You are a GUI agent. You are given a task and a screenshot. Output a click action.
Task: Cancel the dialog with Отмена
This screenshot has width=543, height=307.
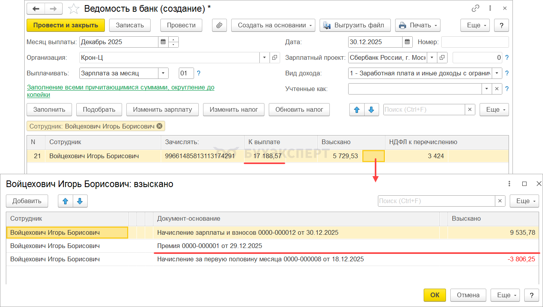pyautogui.click(x=468, y=295)
